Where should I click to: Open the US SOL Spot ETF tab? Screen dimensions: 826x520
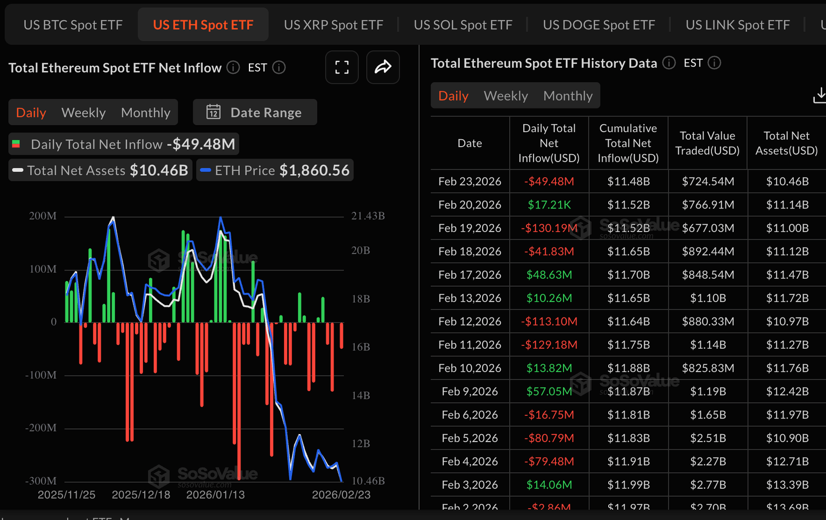462,25
